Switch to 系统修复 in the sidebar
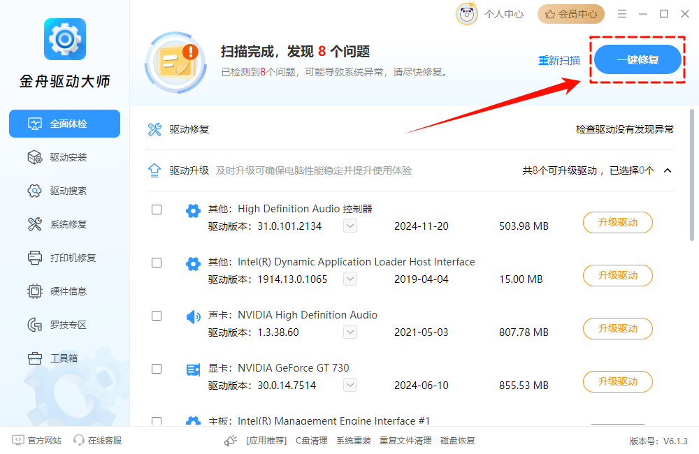Image resolution: width=699 pixels, height=454 pixels. [64, 224]
